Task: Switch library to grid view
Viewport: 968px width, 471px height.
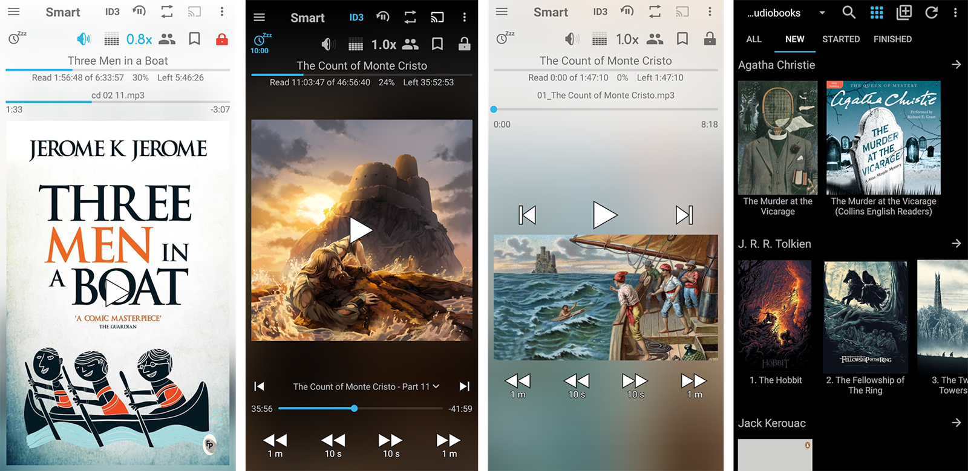Action: coord(877,13)
